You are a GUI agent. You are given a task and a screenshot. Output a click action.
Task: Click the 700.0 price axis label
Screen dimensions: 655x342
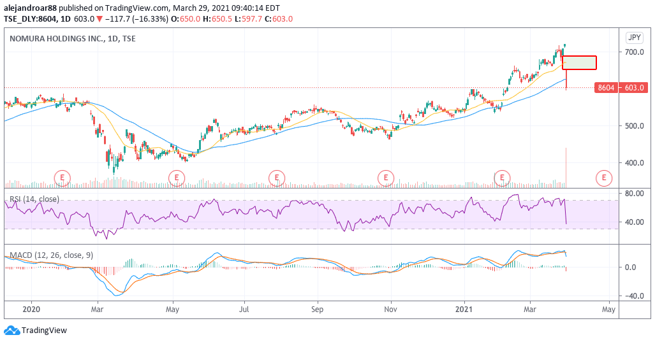click(634, 52)
